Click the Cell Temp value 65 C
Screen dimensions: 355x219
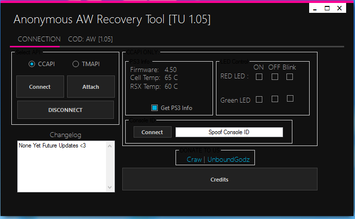coord(171,77)
